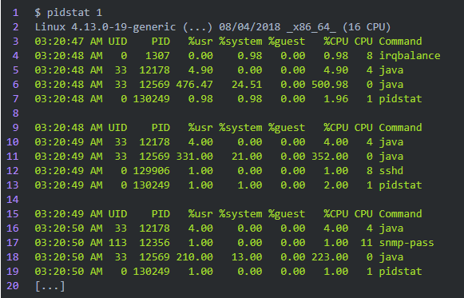
Task: Click line number 1 in the gutter
Action: point(15,13)
